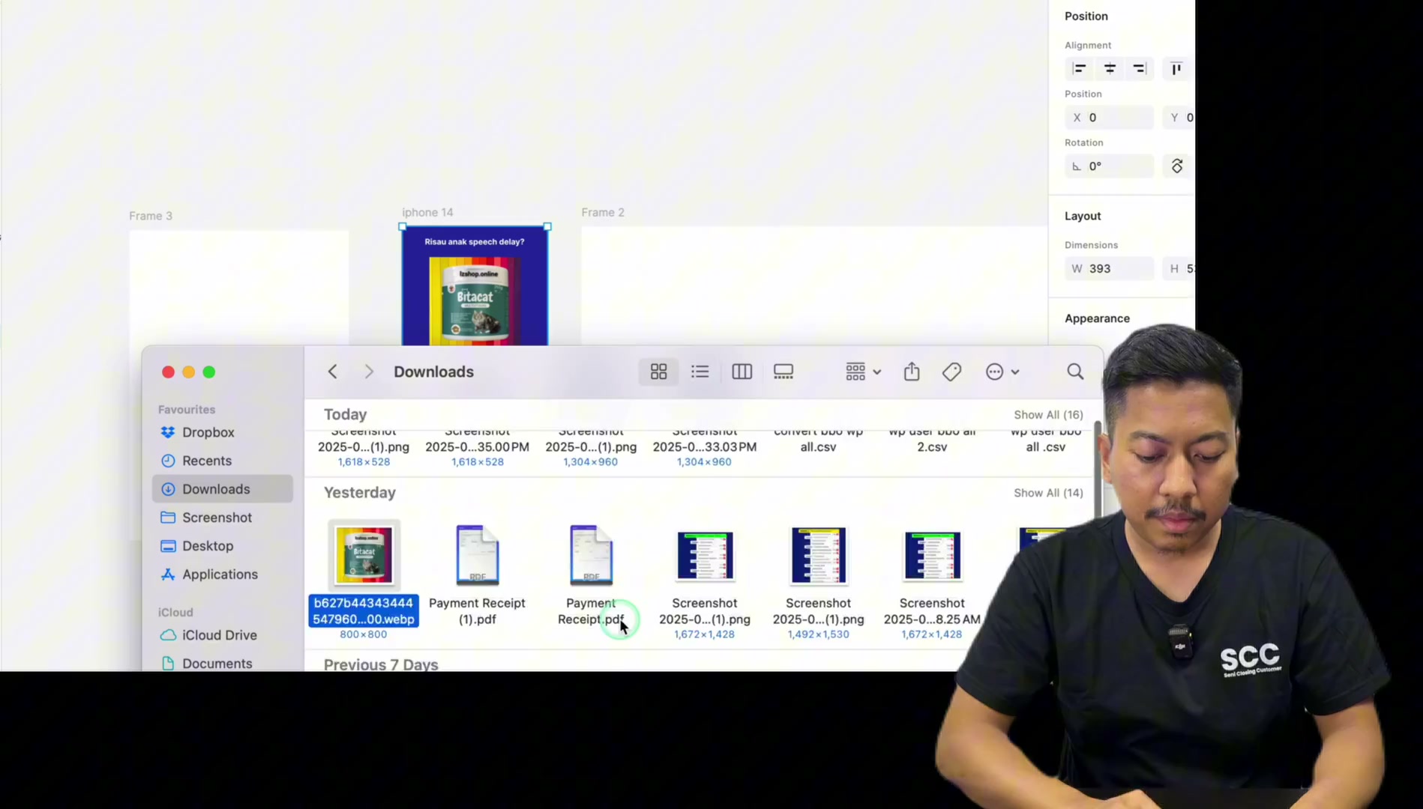Align left in the Position panel
This screenshot has height=809, width=1423.
[1079, 69]
